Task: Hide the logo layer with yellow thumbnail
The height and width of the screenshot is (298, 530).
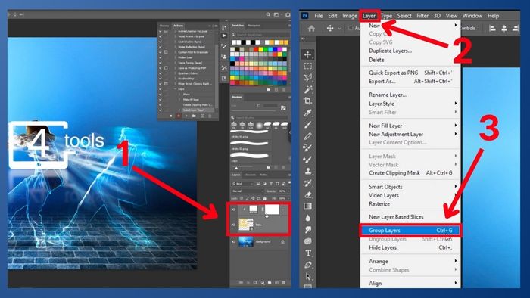Action: [x=233, y=225]
